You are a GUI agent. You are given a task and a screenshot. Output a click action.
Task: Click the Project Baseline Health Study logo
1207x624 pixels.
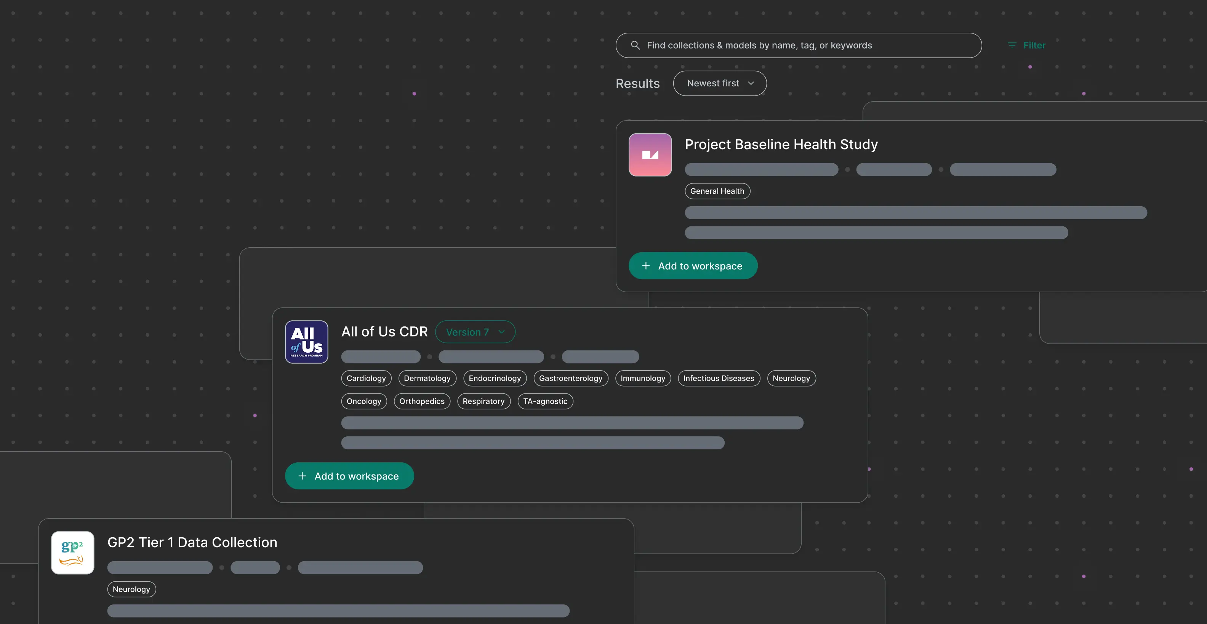650,155
